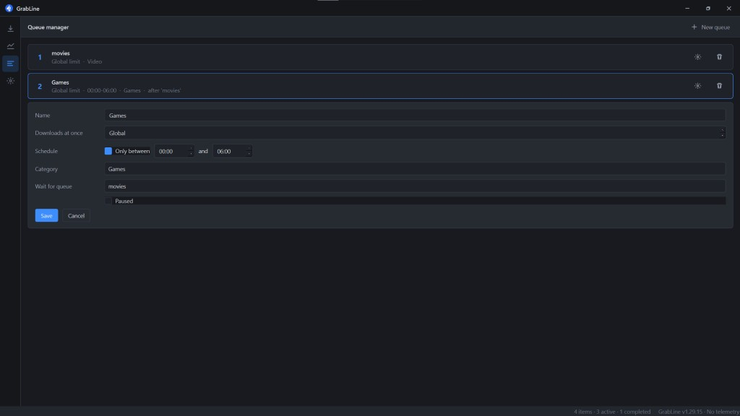Viewport: 740px width, 416px height.
Task: Click the Name field containing Games
Action: [x=415, y=116]
